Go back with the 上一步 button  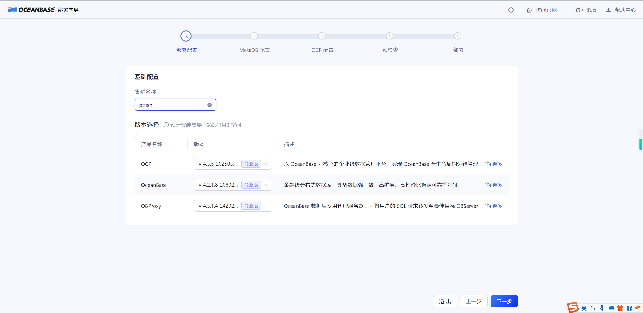pyautogui.click(x=474, y=301)
